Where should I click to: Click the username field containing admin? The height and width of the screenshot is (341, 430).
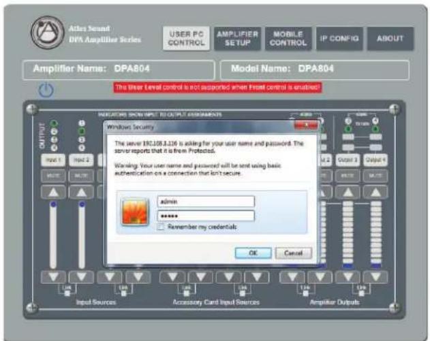206,201
